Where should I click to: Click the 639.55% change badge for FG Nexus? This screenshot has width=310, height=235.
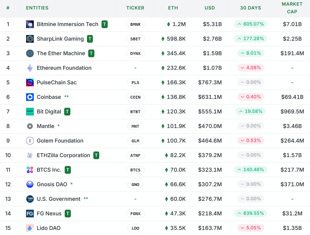(251, 213)
